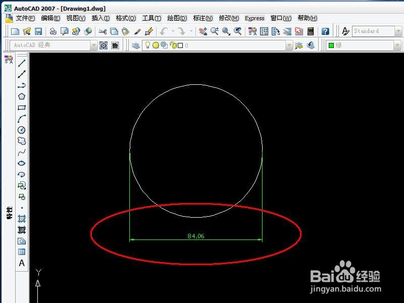Viewport: 404px width, 303px height.
Task: Click the 3D DWF globe icon
Action: pos(88,31)
